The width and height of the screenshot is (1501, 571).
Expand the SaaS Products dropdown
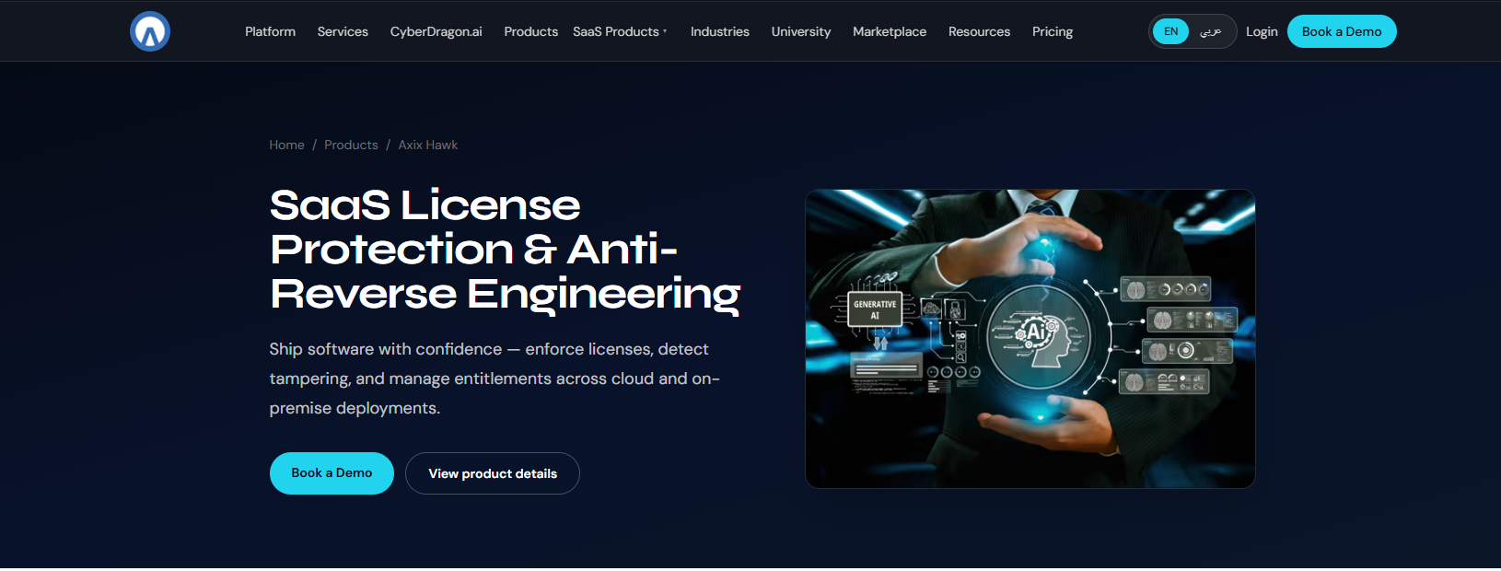coord(620,31)
